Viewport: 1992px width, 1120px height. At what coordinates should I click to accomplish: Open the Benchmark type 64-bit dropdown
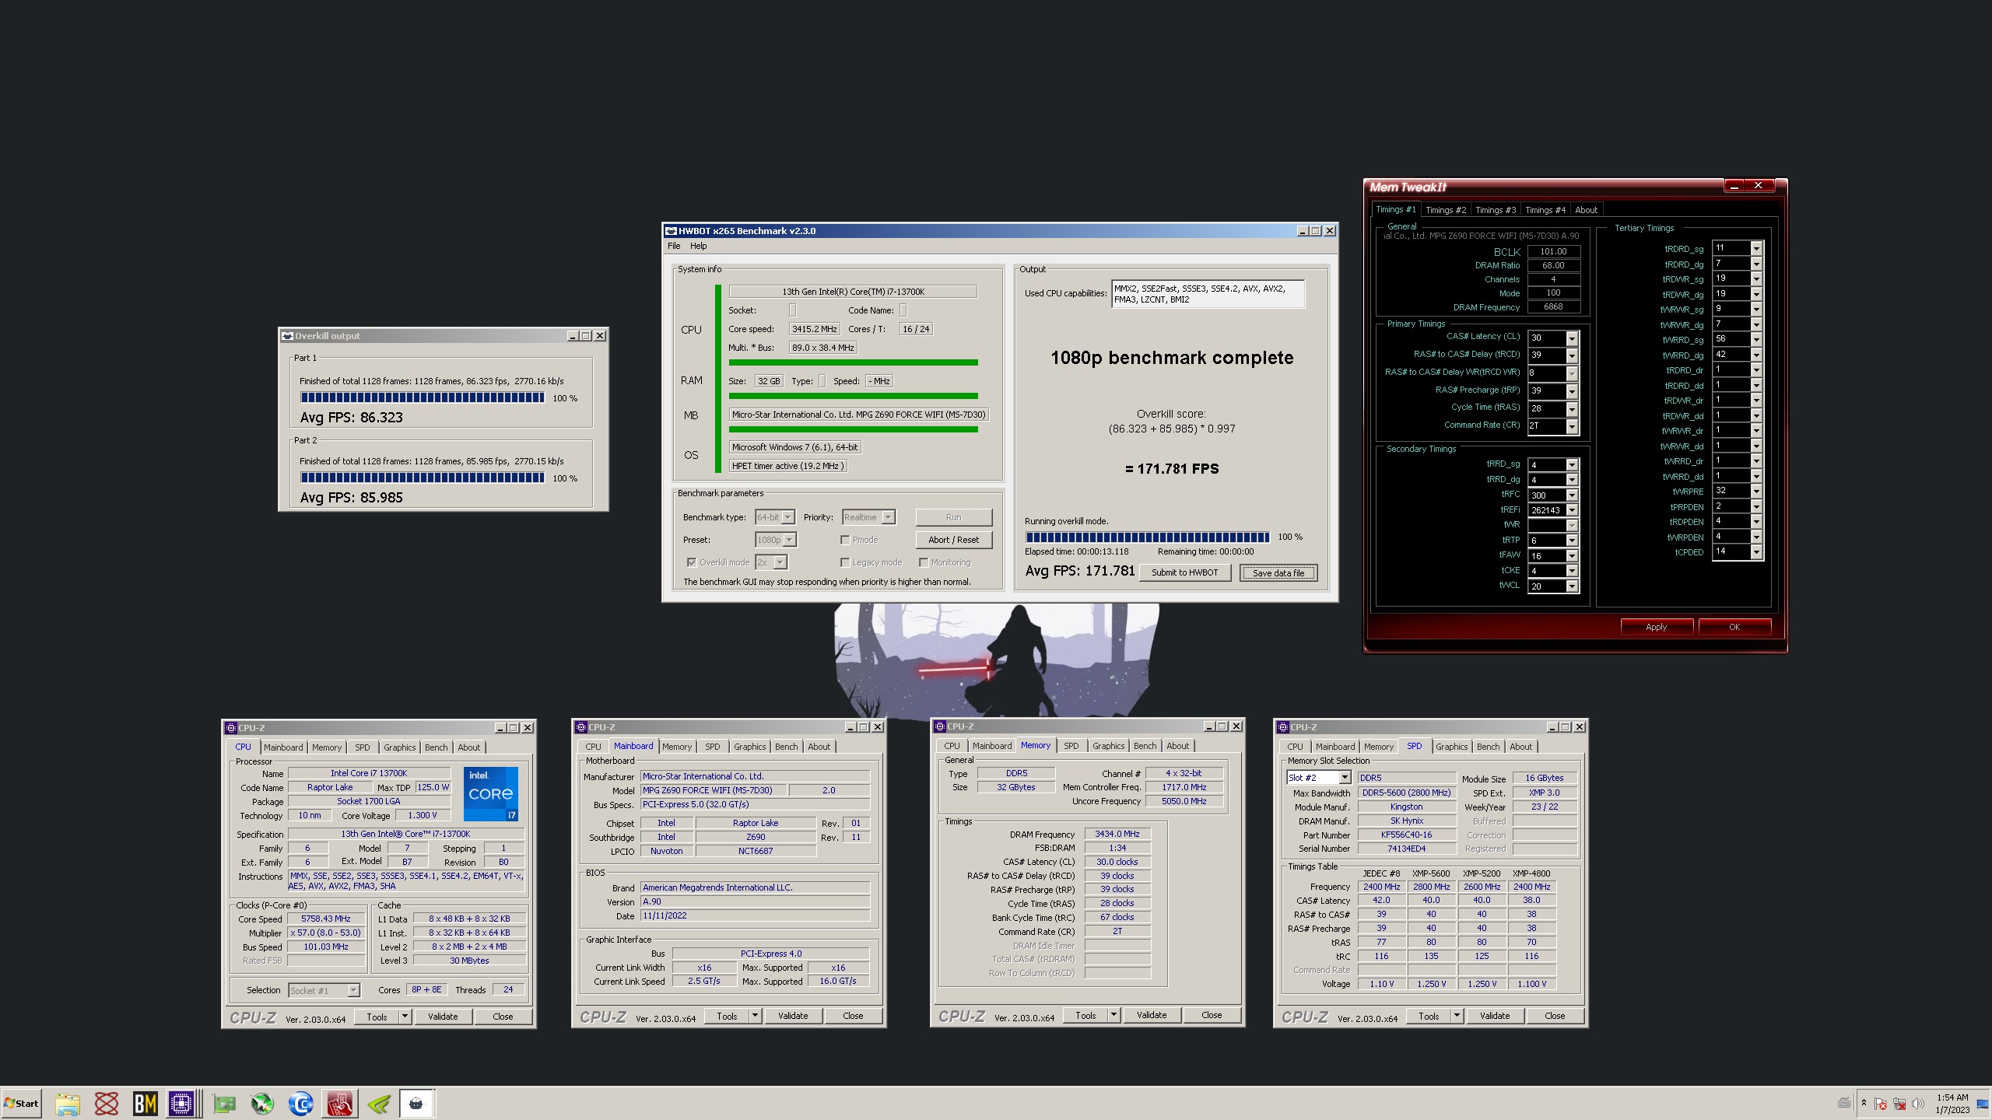point(775,517)
